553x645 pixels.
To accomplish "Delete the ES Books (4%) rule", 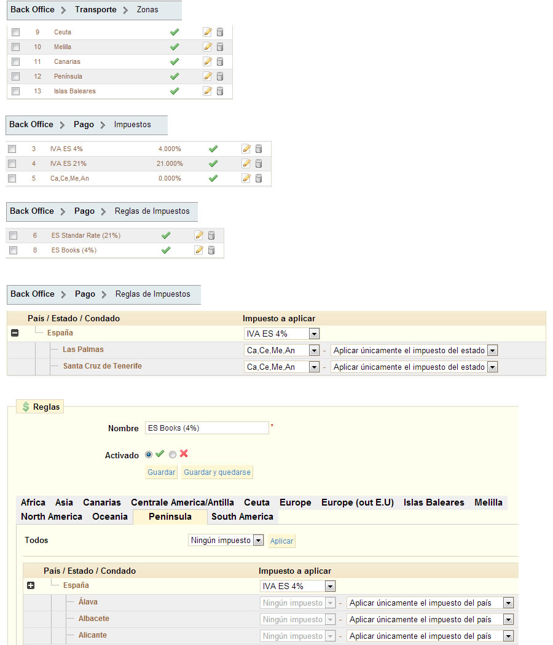I will (211, 250).
